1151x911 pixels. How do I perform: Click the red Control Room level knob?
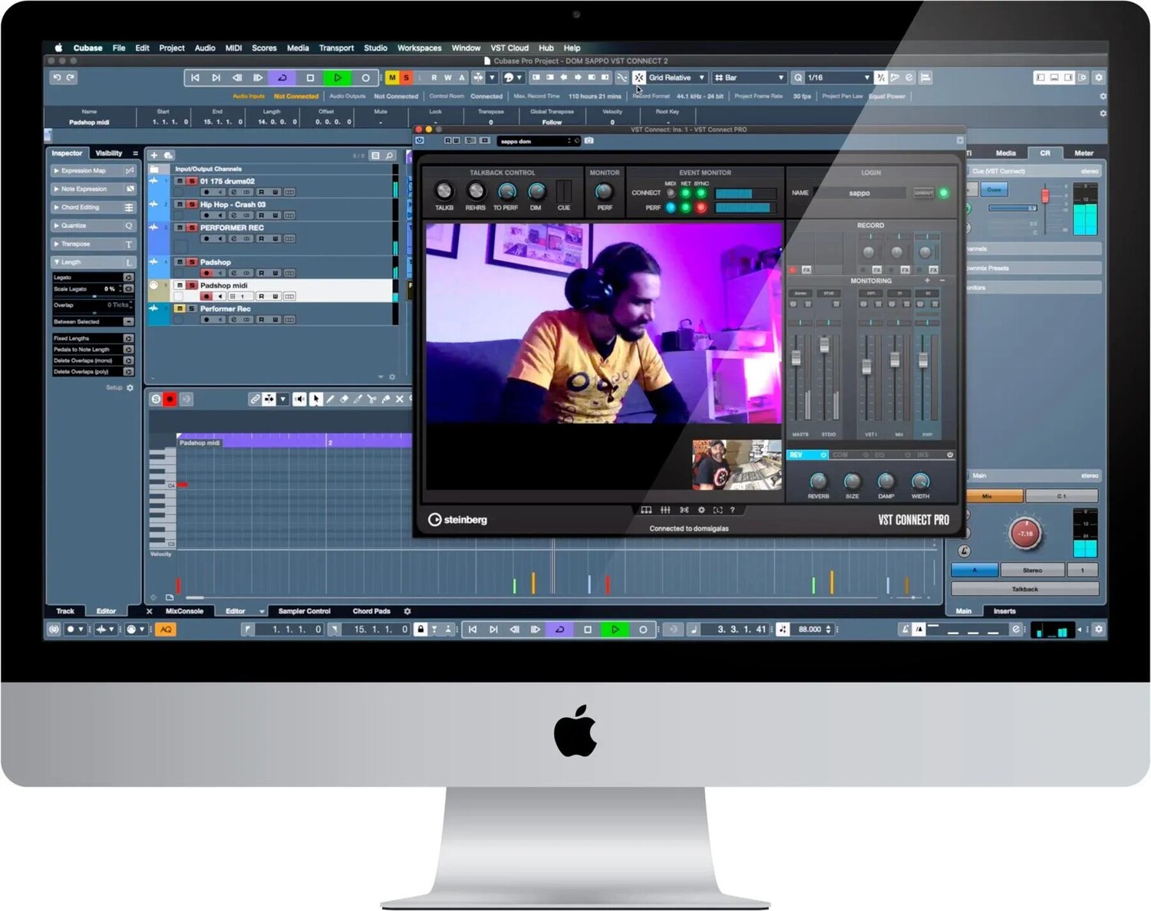1025,534
